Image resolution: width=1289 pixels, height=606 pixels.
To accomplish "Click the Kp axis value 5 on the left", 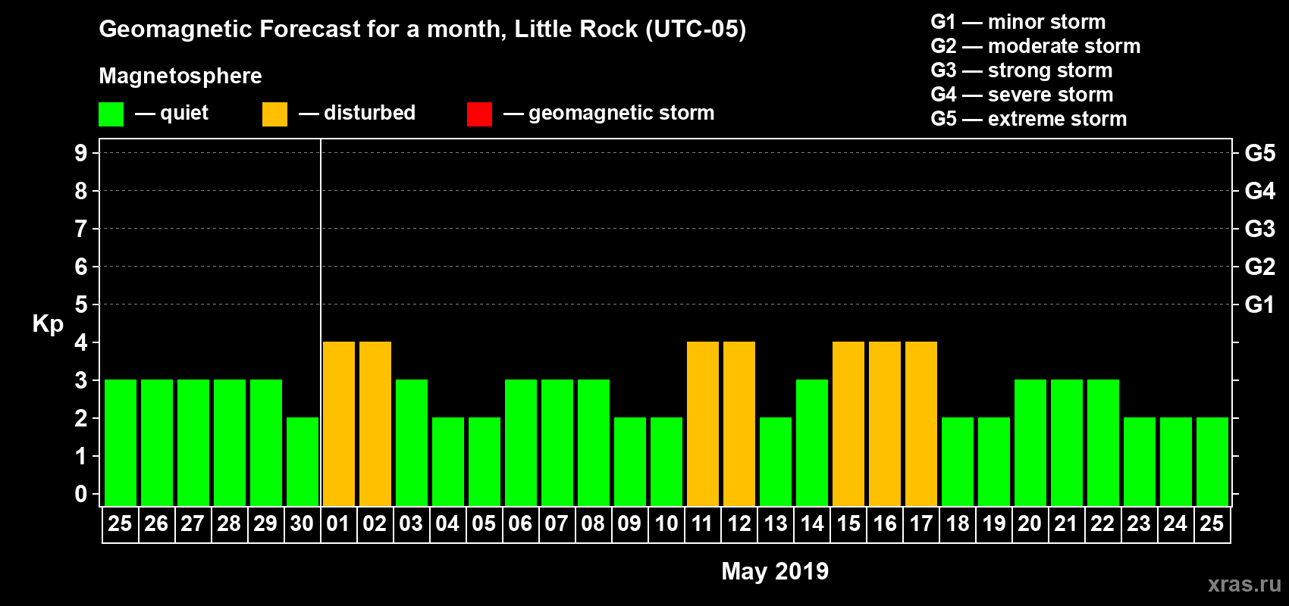I will (x=81, y=305).
